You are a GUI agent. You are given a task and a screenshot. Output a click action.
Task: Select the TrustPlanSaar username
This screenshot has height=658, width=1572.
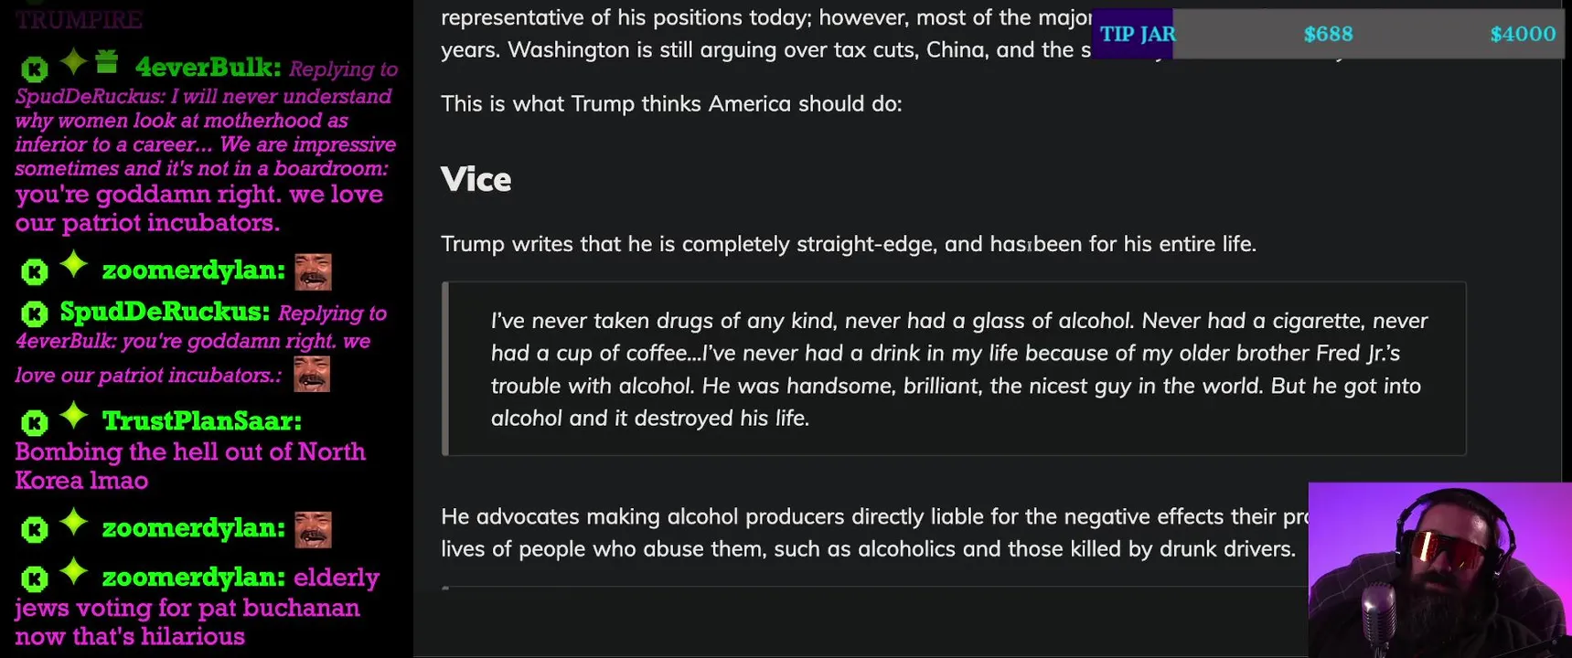point(201,420)
